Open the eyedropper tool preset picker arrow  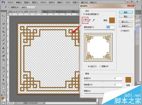coord(8,7)
